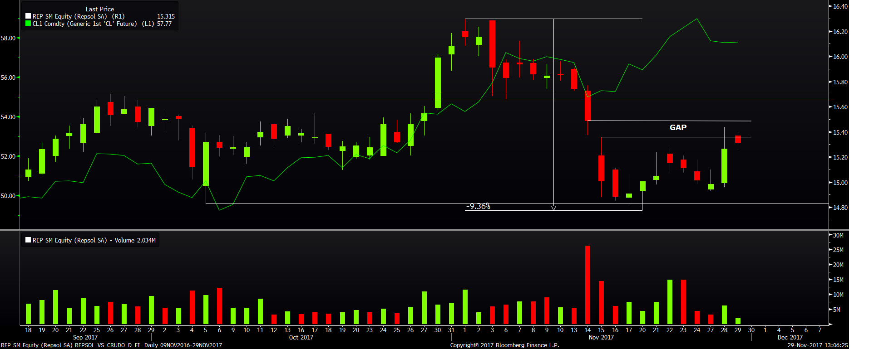This screenshot has height=349, width=869.
Task: Click the 54.00 left axis label
Action: pos(8,117)
